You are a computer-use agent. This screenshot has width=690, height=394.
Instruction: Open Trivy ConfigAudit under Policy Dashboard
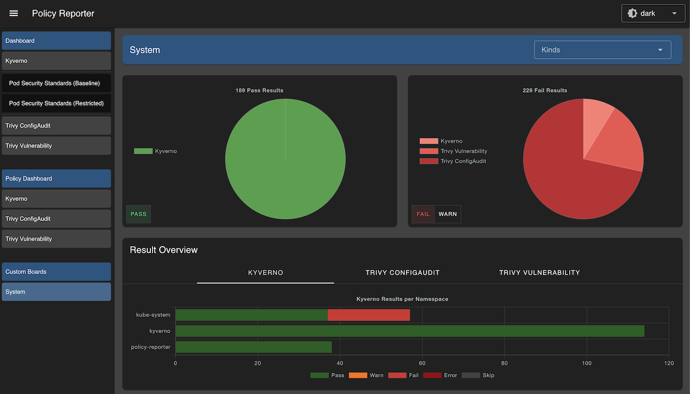pyautogui.click(x=56, y=219)
